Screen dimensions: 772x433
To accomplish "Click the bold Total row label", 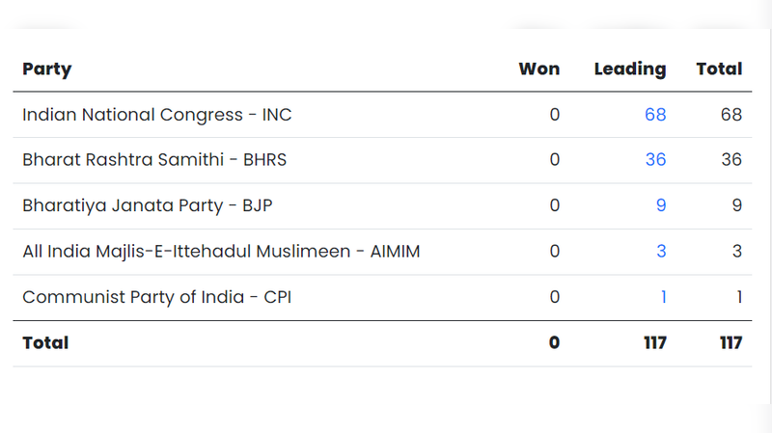I will pos(45,342).
